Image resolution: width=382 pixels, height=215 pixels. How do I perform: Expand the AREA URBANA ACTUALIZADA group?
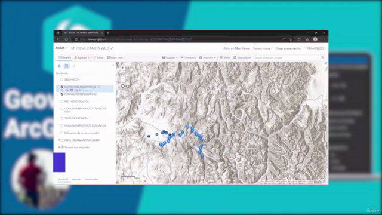click(59, 140)
